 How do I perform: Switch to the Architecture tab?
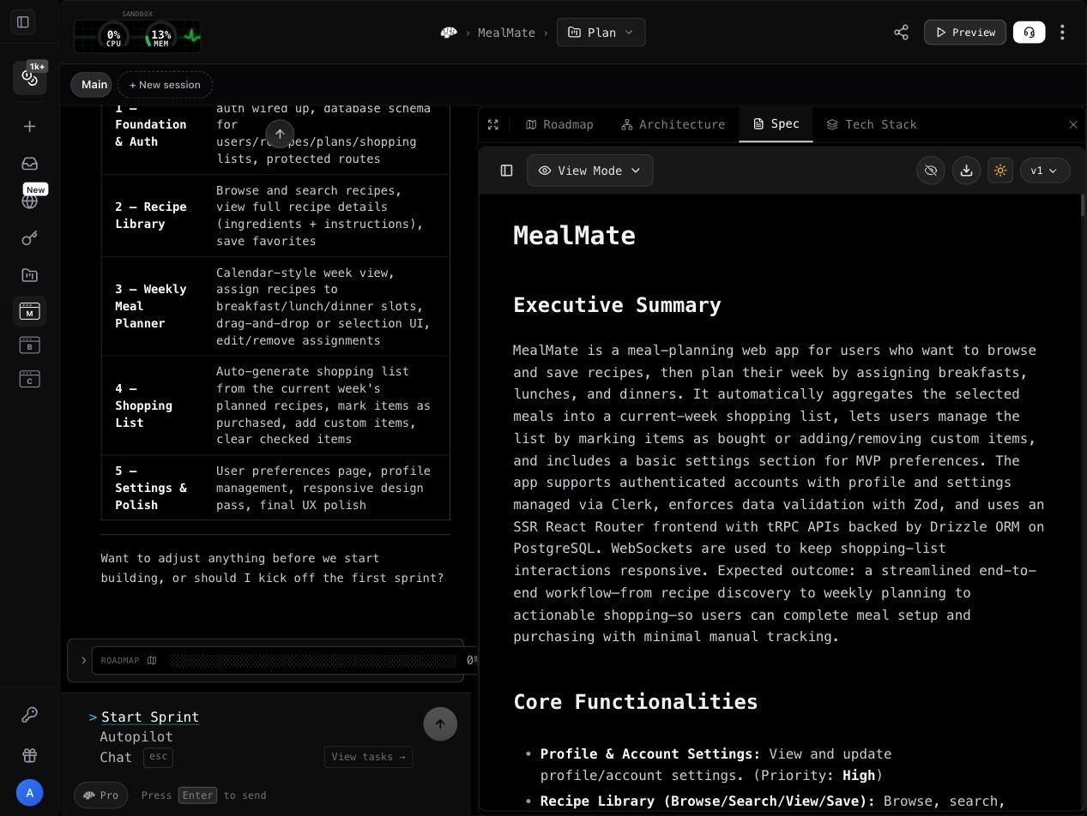(673, 125)
